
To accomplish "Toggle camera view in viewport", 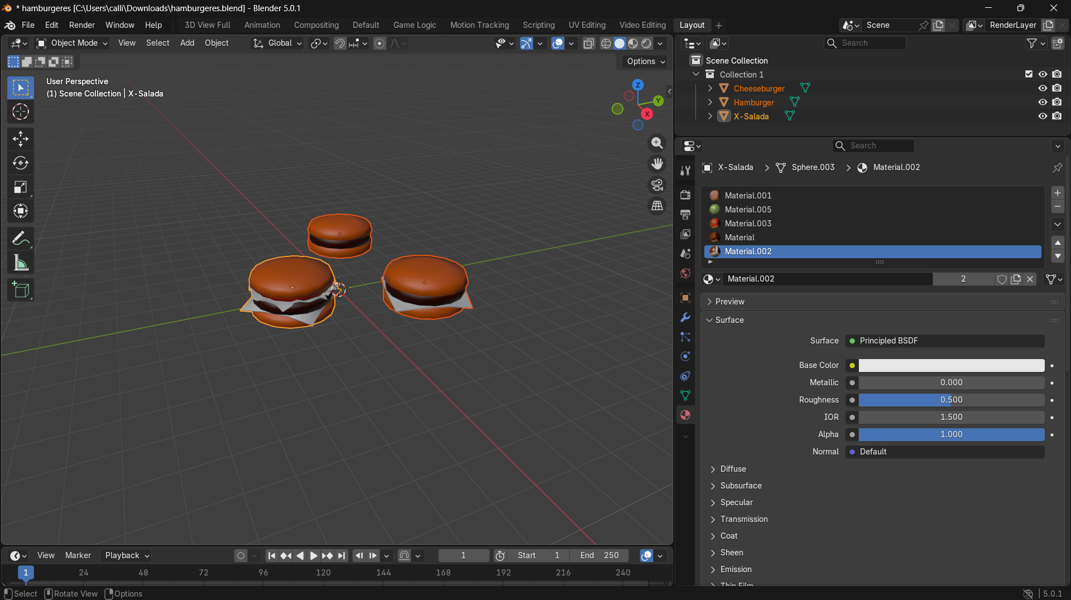I will point(657,185).
